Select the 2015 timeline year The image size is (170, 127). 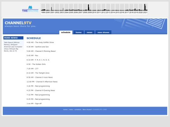tap(117, 9)
